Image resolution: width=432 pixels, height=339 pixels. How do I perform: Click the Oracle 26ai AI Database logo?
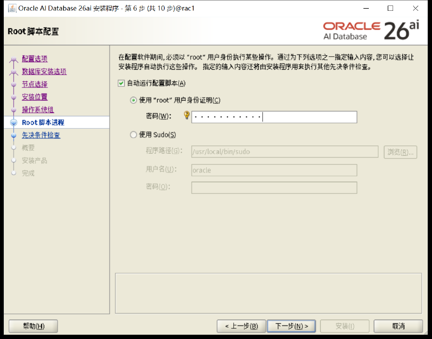pyautogui.click(x=371, y=30)
